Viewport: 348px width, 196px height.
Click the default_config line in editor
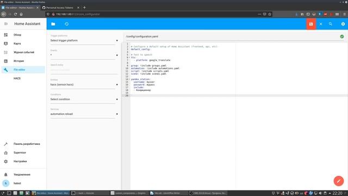[x=141, y=50]
